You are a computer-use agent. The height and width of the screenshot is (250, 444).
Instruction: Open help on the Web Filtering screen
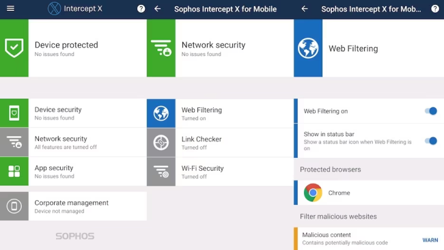tap(435, 9)
